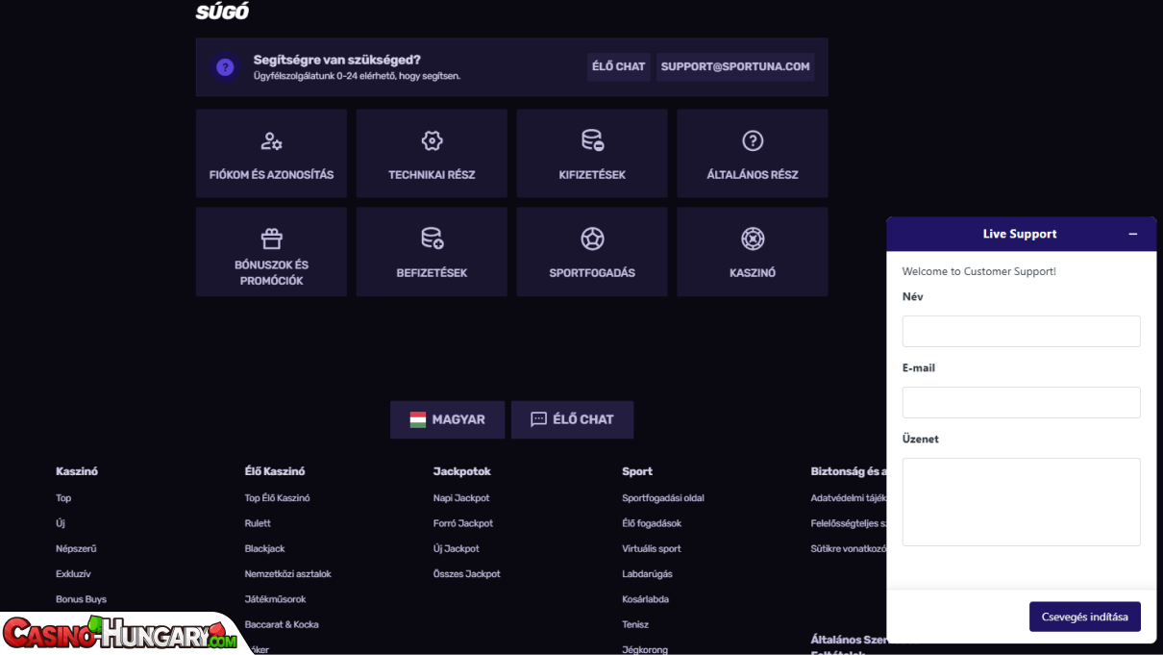Click the Hungarian flag icon
The height and width of the screenshot is (655, 1163).
pos(417,419)
